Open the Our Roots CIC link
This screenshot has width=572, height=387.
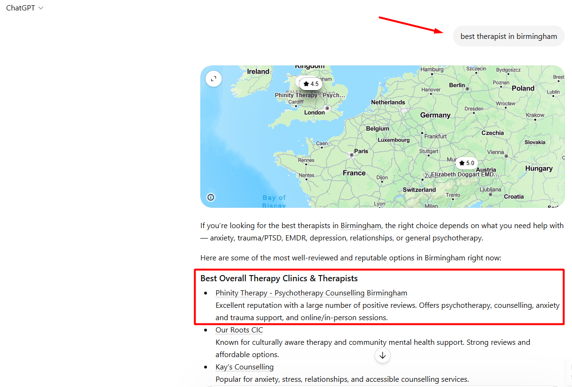pyautogui.click(x=239, y=330)
